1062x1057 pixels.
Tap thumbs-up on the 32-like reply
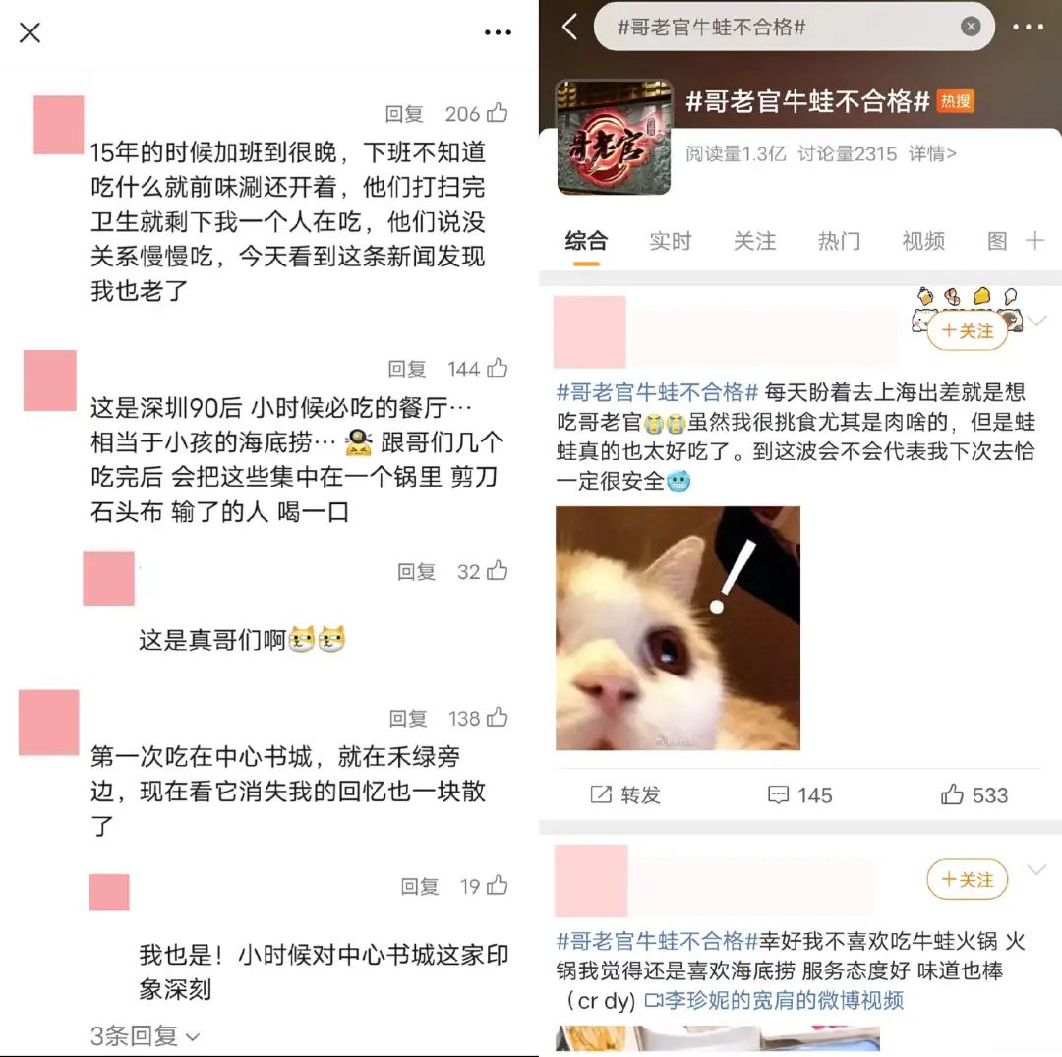498,571
